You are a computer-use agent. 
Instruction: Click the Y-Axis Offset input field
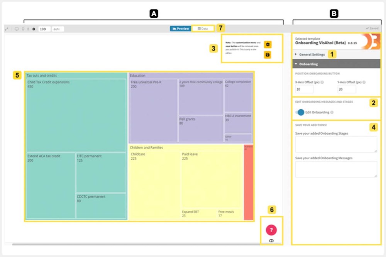tap(346, 90)
